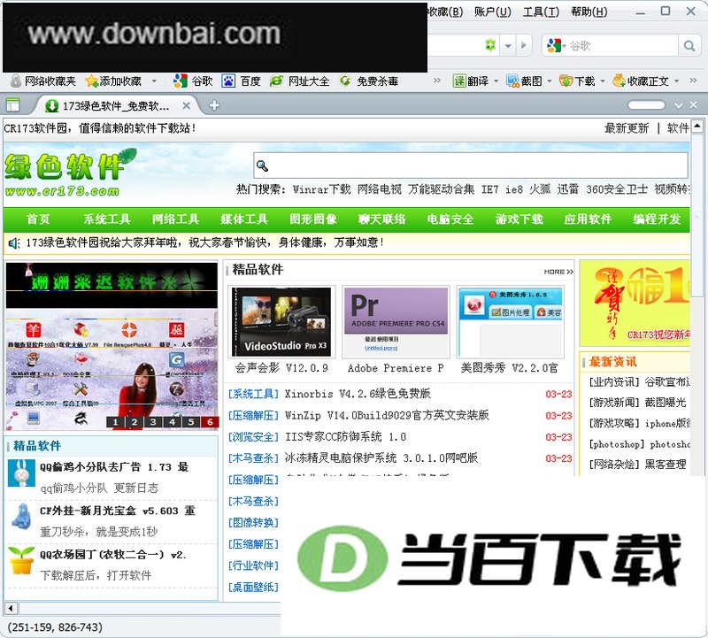This screenshot has height=638, width=708.
Task: Expand the 翻译 dropdown arrow
Action: pos(496,81)
